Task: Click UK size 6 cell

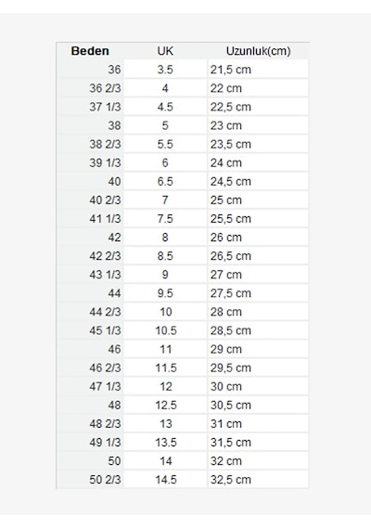Action: [165, 162]
